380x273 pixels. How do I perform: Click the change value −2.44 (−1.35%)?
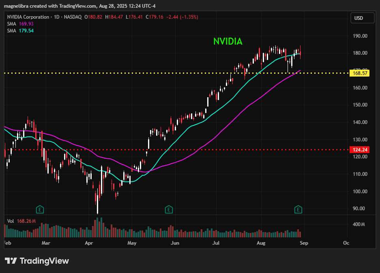(x=182, y=17)
